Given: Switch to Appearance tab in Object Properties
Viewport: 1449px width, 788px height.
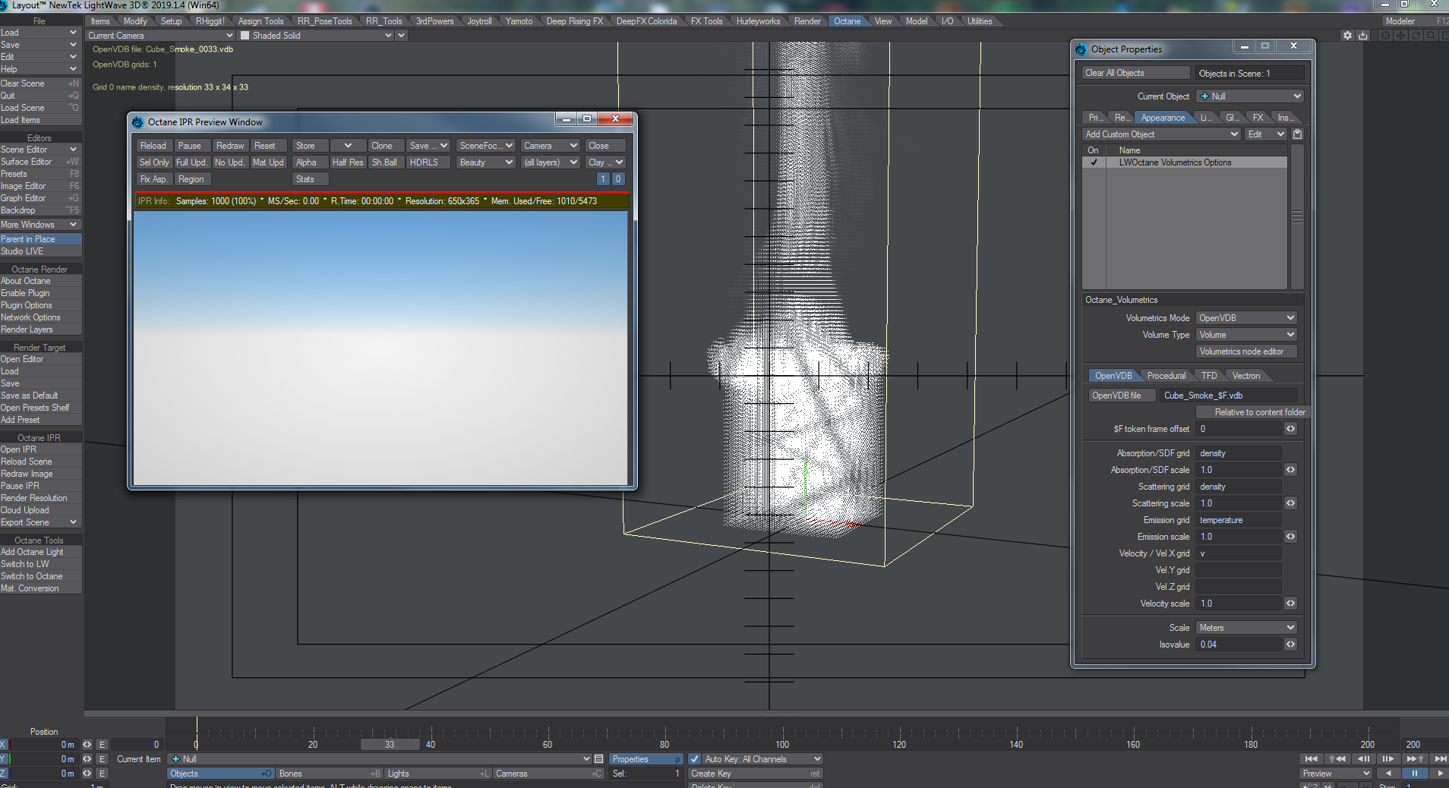Looking at the screenshot, I should tap(1163, 118).
